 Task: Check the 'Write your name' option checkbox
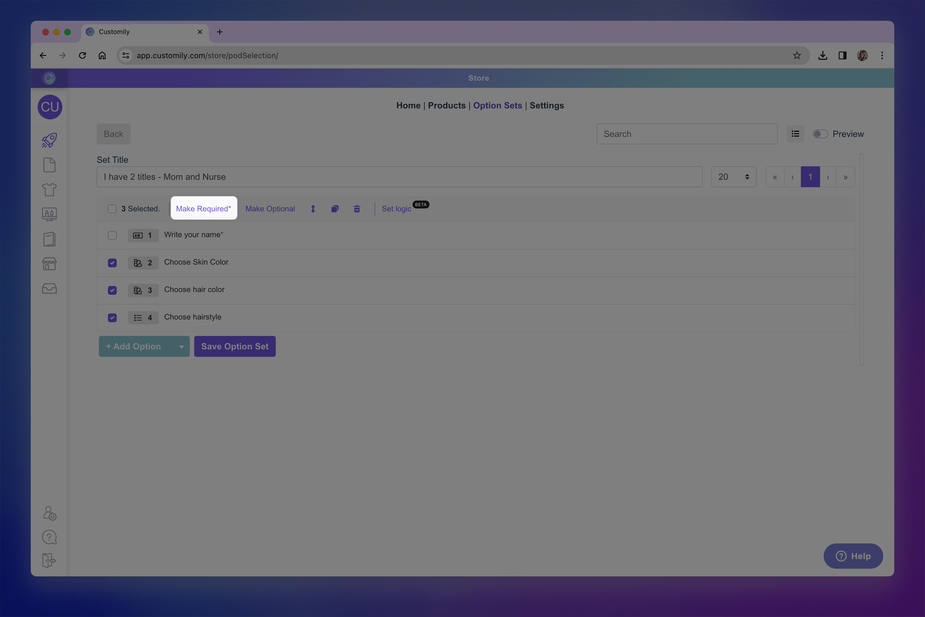click(112, 235)
